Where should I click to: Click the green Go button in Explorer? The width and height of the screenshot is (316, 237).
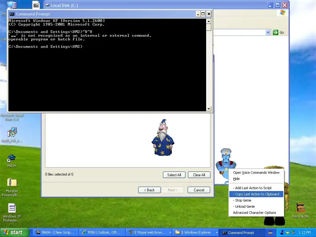(x=278, y=32)
